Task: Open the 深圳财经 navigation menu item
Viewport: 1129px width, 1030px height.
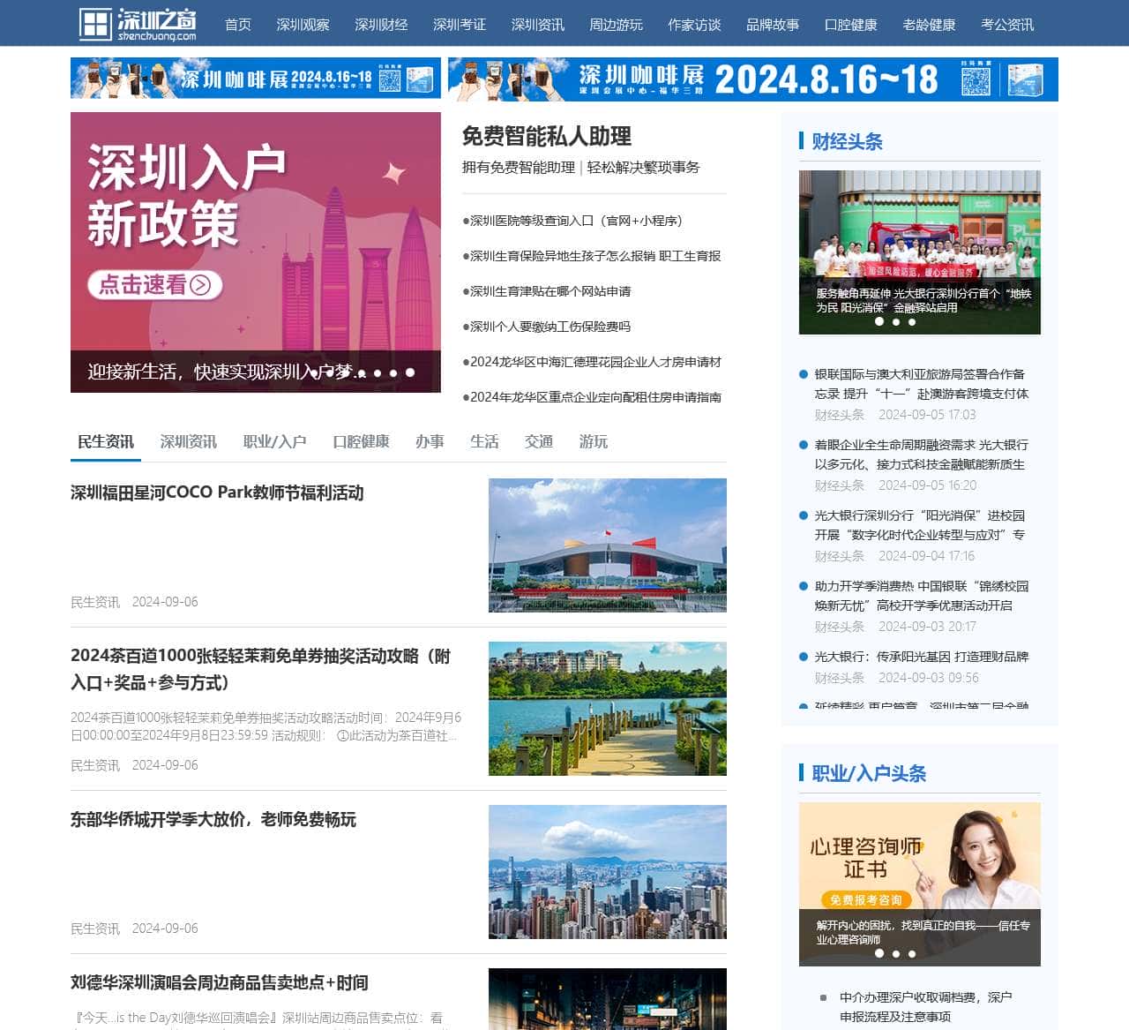Action: pos(381,25)
